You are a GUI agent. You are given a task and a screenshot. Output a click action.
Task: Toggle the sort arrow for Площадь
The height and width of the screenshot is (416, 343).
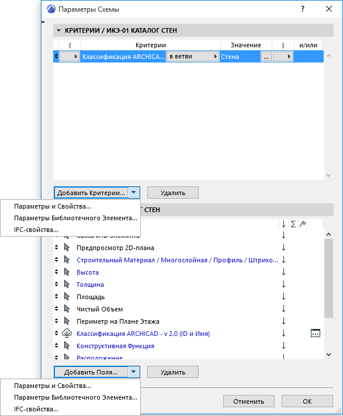pyautogui.click(x=283, y=297)
